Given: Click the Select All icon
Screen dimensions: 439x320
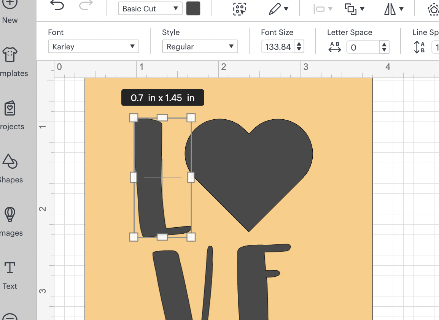Looking at the screenshot, I should pos(239,9).
